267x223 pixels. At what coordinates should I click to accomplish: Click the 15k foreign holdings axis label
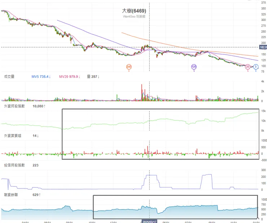263,111
